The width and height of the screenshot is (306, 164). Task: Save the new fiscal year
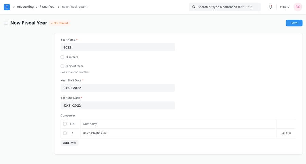click(x=294, y=23)
